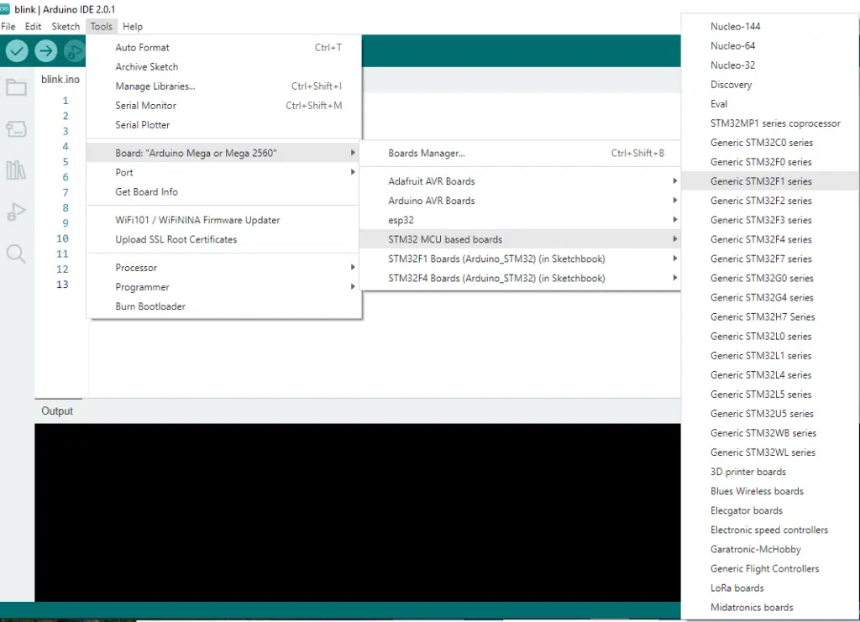Expand Board Arduino Mega submenu arrow
The width and height of the screenshot is (860, 622).
pos(353,153)
